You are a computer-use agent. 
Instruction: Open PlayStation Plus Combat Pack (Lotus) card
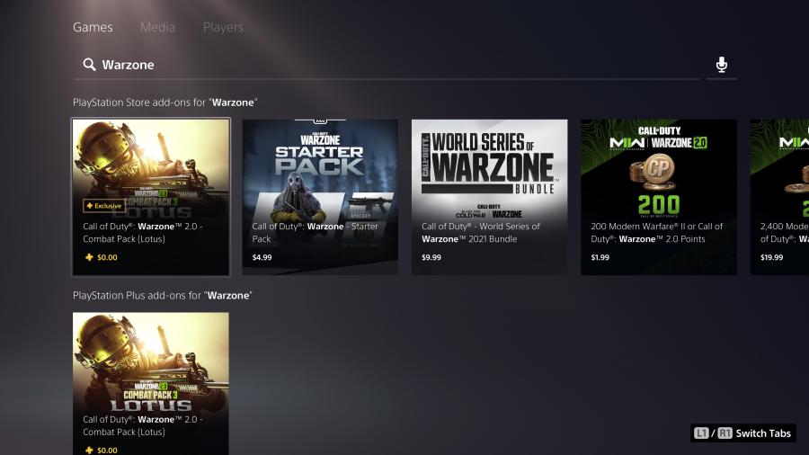click(x=151, y=383)
